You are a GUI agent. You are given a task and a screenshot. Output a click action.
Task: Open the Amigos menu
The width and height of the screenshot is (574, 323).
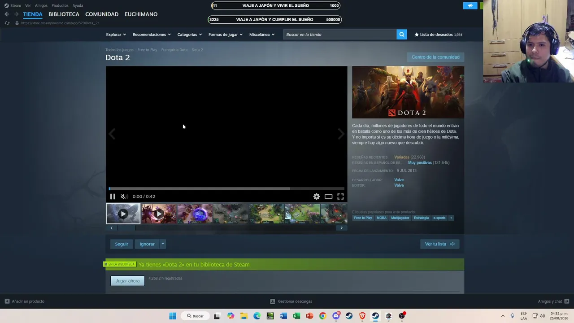(x=41, y=6)
